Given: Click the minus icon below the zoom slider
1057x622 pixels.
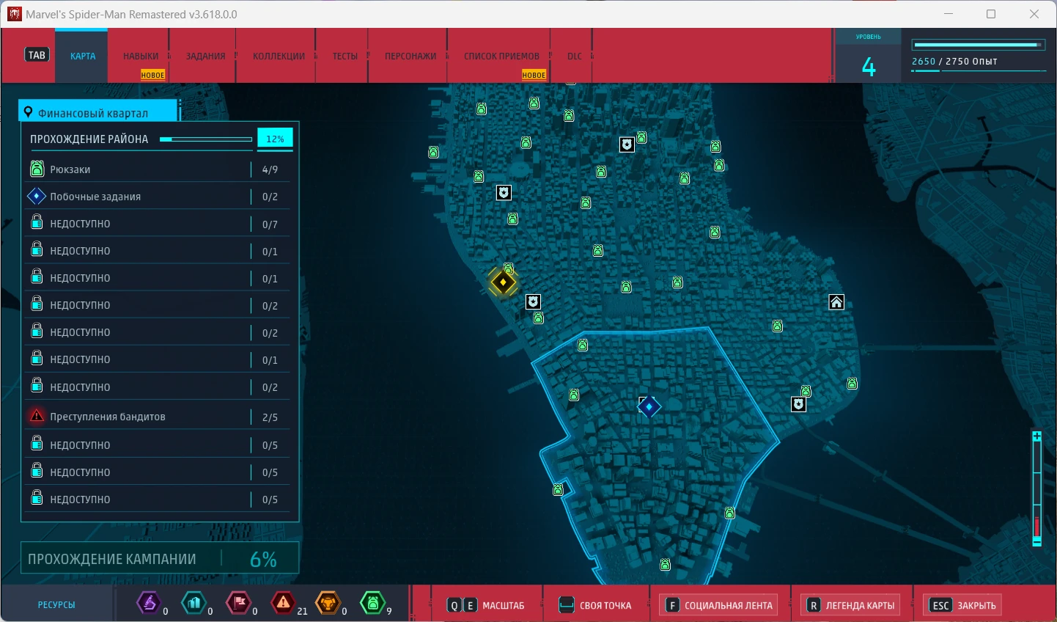Looking at the screenshot, I should [1036, 541].
